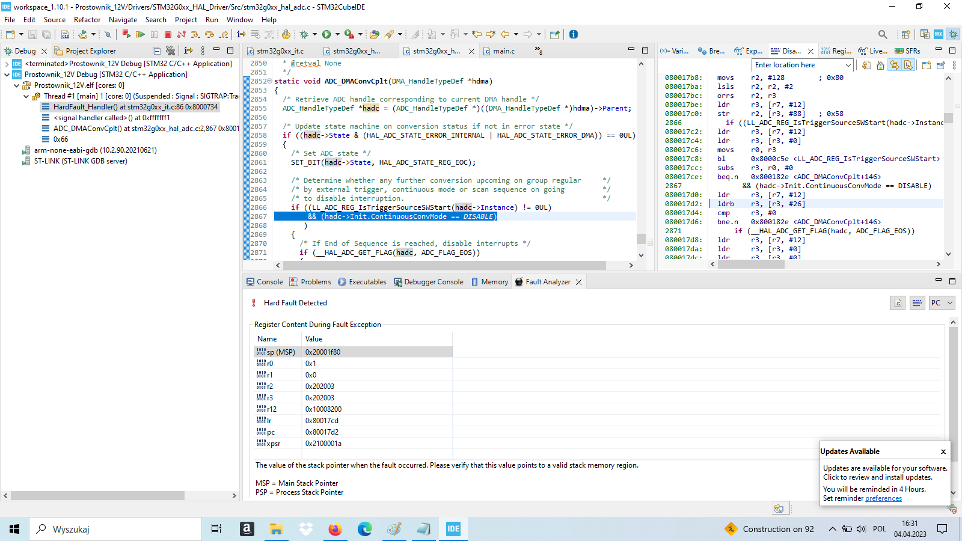Toggle Instruction Stepping Mode in main toolbar
This screenshot has height=541, width=962.
point(241,34)
